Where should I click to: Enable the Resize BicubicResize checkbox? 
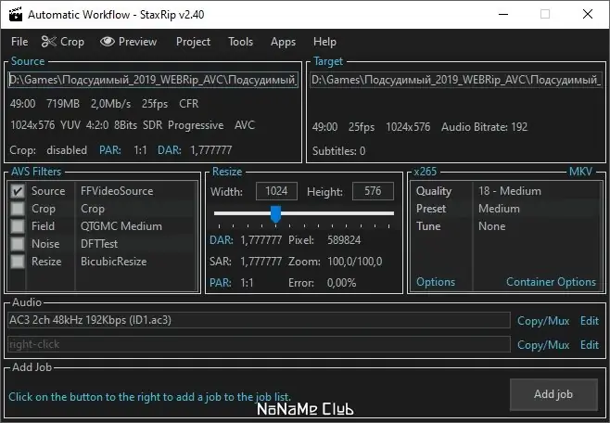(x=18, y=261)
